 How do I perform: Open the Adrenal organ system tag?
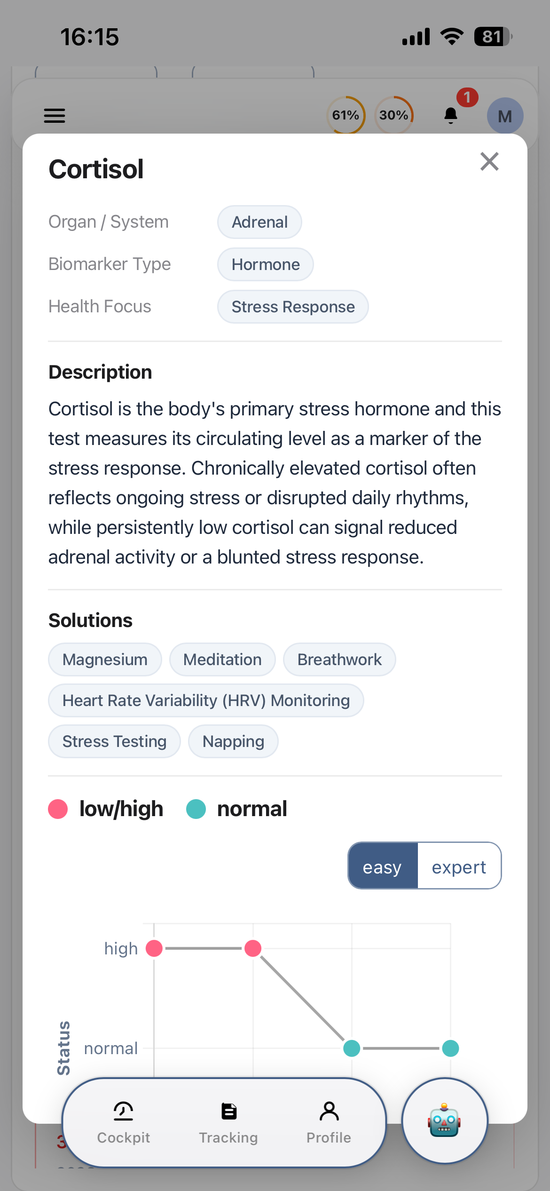[259, 222]
